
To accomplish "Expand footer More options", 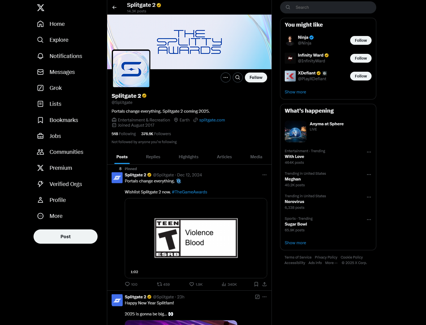I will [x=331, y=263].
